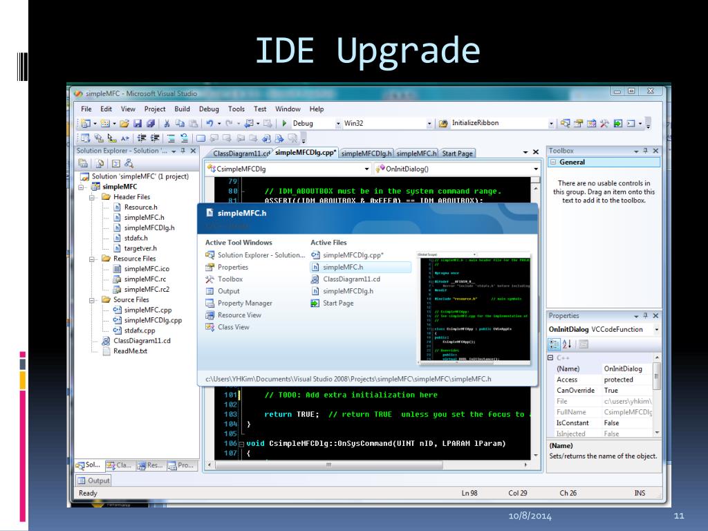
Task: Open the Toolbox hammer and wrench icon
Action: tap(604, 123)
